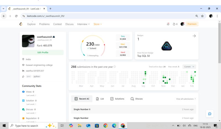Image resolution: width=221 pixels, height=129 pixels.
Task: Launch File Explorer from the taskbar
Action: point(80,125)
